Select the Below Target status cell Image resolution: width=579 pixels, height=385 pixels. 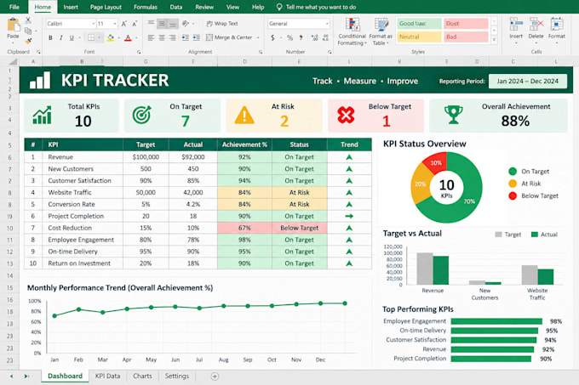click(299, 228)
